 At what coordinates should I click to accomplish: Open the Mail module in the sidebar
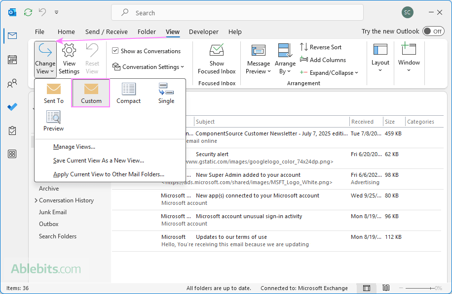coord(12,35)
